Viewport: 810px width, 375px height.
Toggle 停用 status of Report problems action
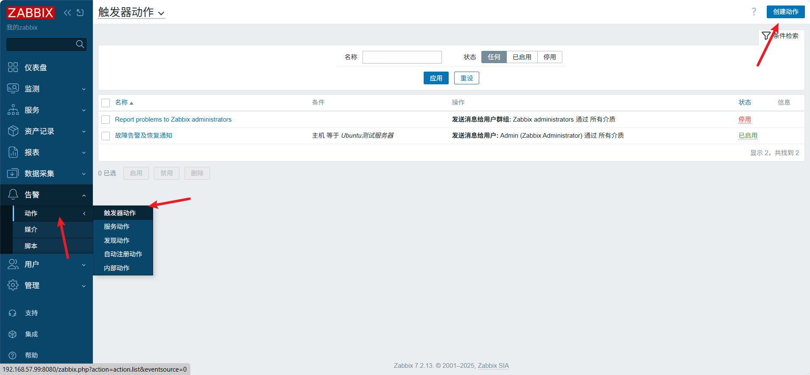(744, 119)
